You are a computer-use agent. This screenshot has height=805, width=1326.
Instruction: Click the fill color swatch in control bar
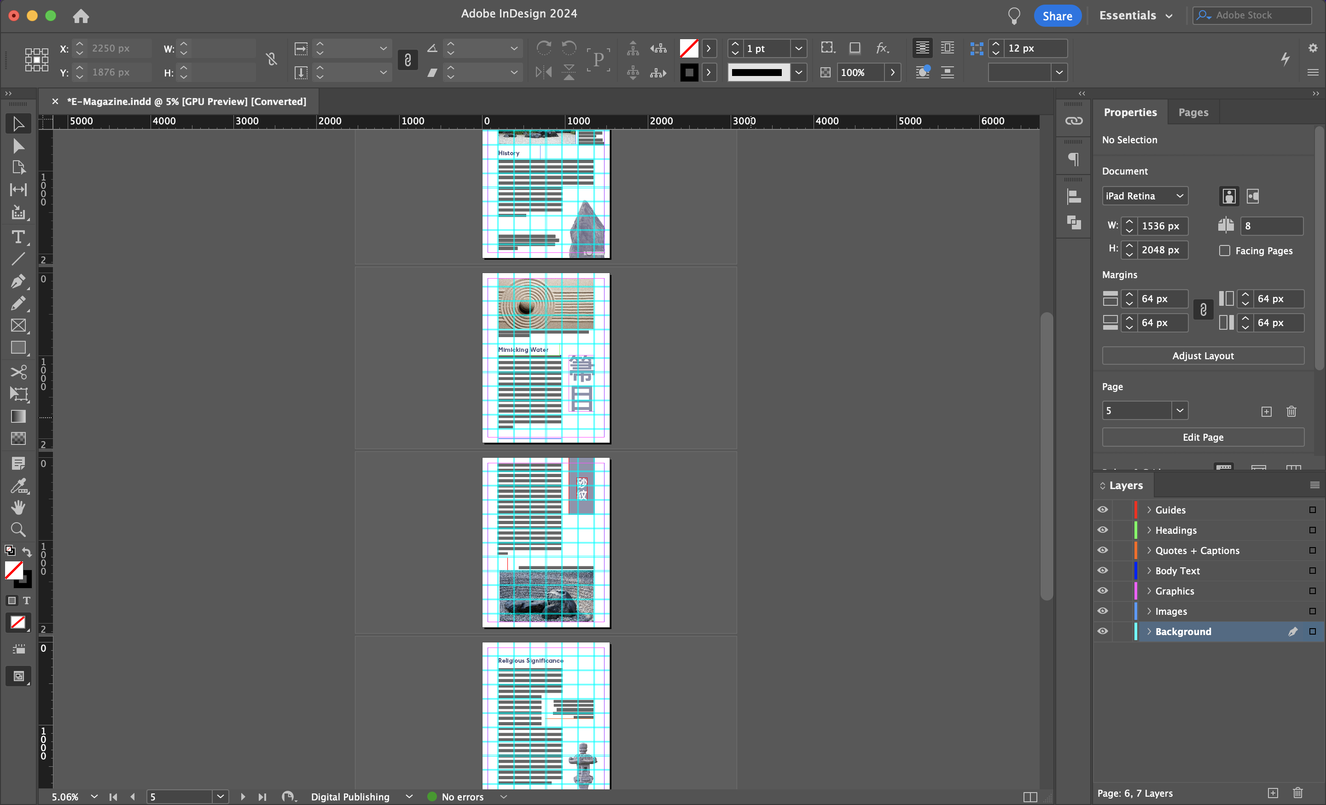(689, 48)
